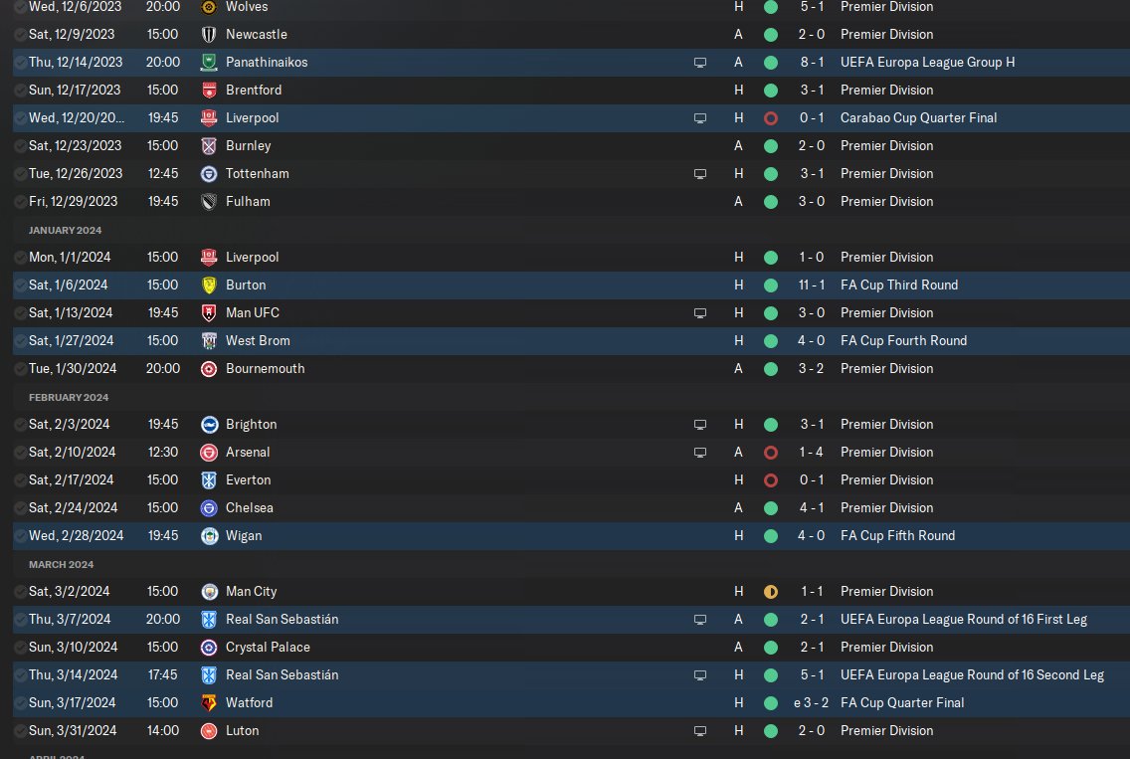The image size is (1130, 759).
Task: Click the Burton club crest icon
Action: point(209,285)
